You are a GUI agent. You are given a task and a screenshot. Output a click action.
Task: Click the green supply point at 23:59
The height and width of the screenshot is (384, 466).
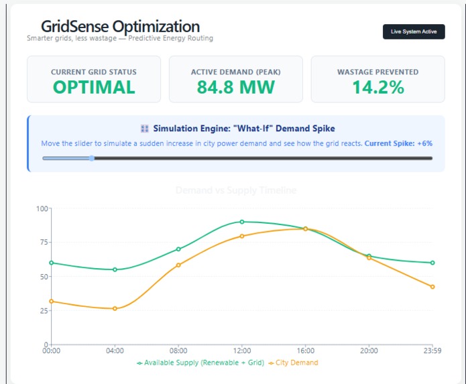point(432,263)
